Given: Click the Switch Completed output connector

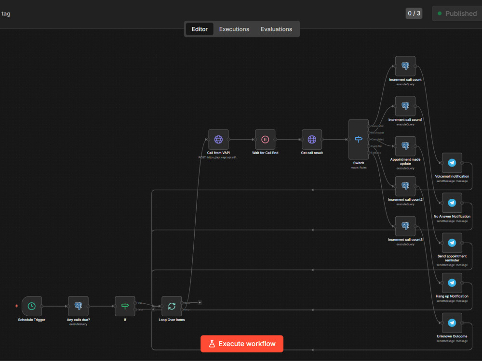Looking at the screenshot, I should coord(369,140).
